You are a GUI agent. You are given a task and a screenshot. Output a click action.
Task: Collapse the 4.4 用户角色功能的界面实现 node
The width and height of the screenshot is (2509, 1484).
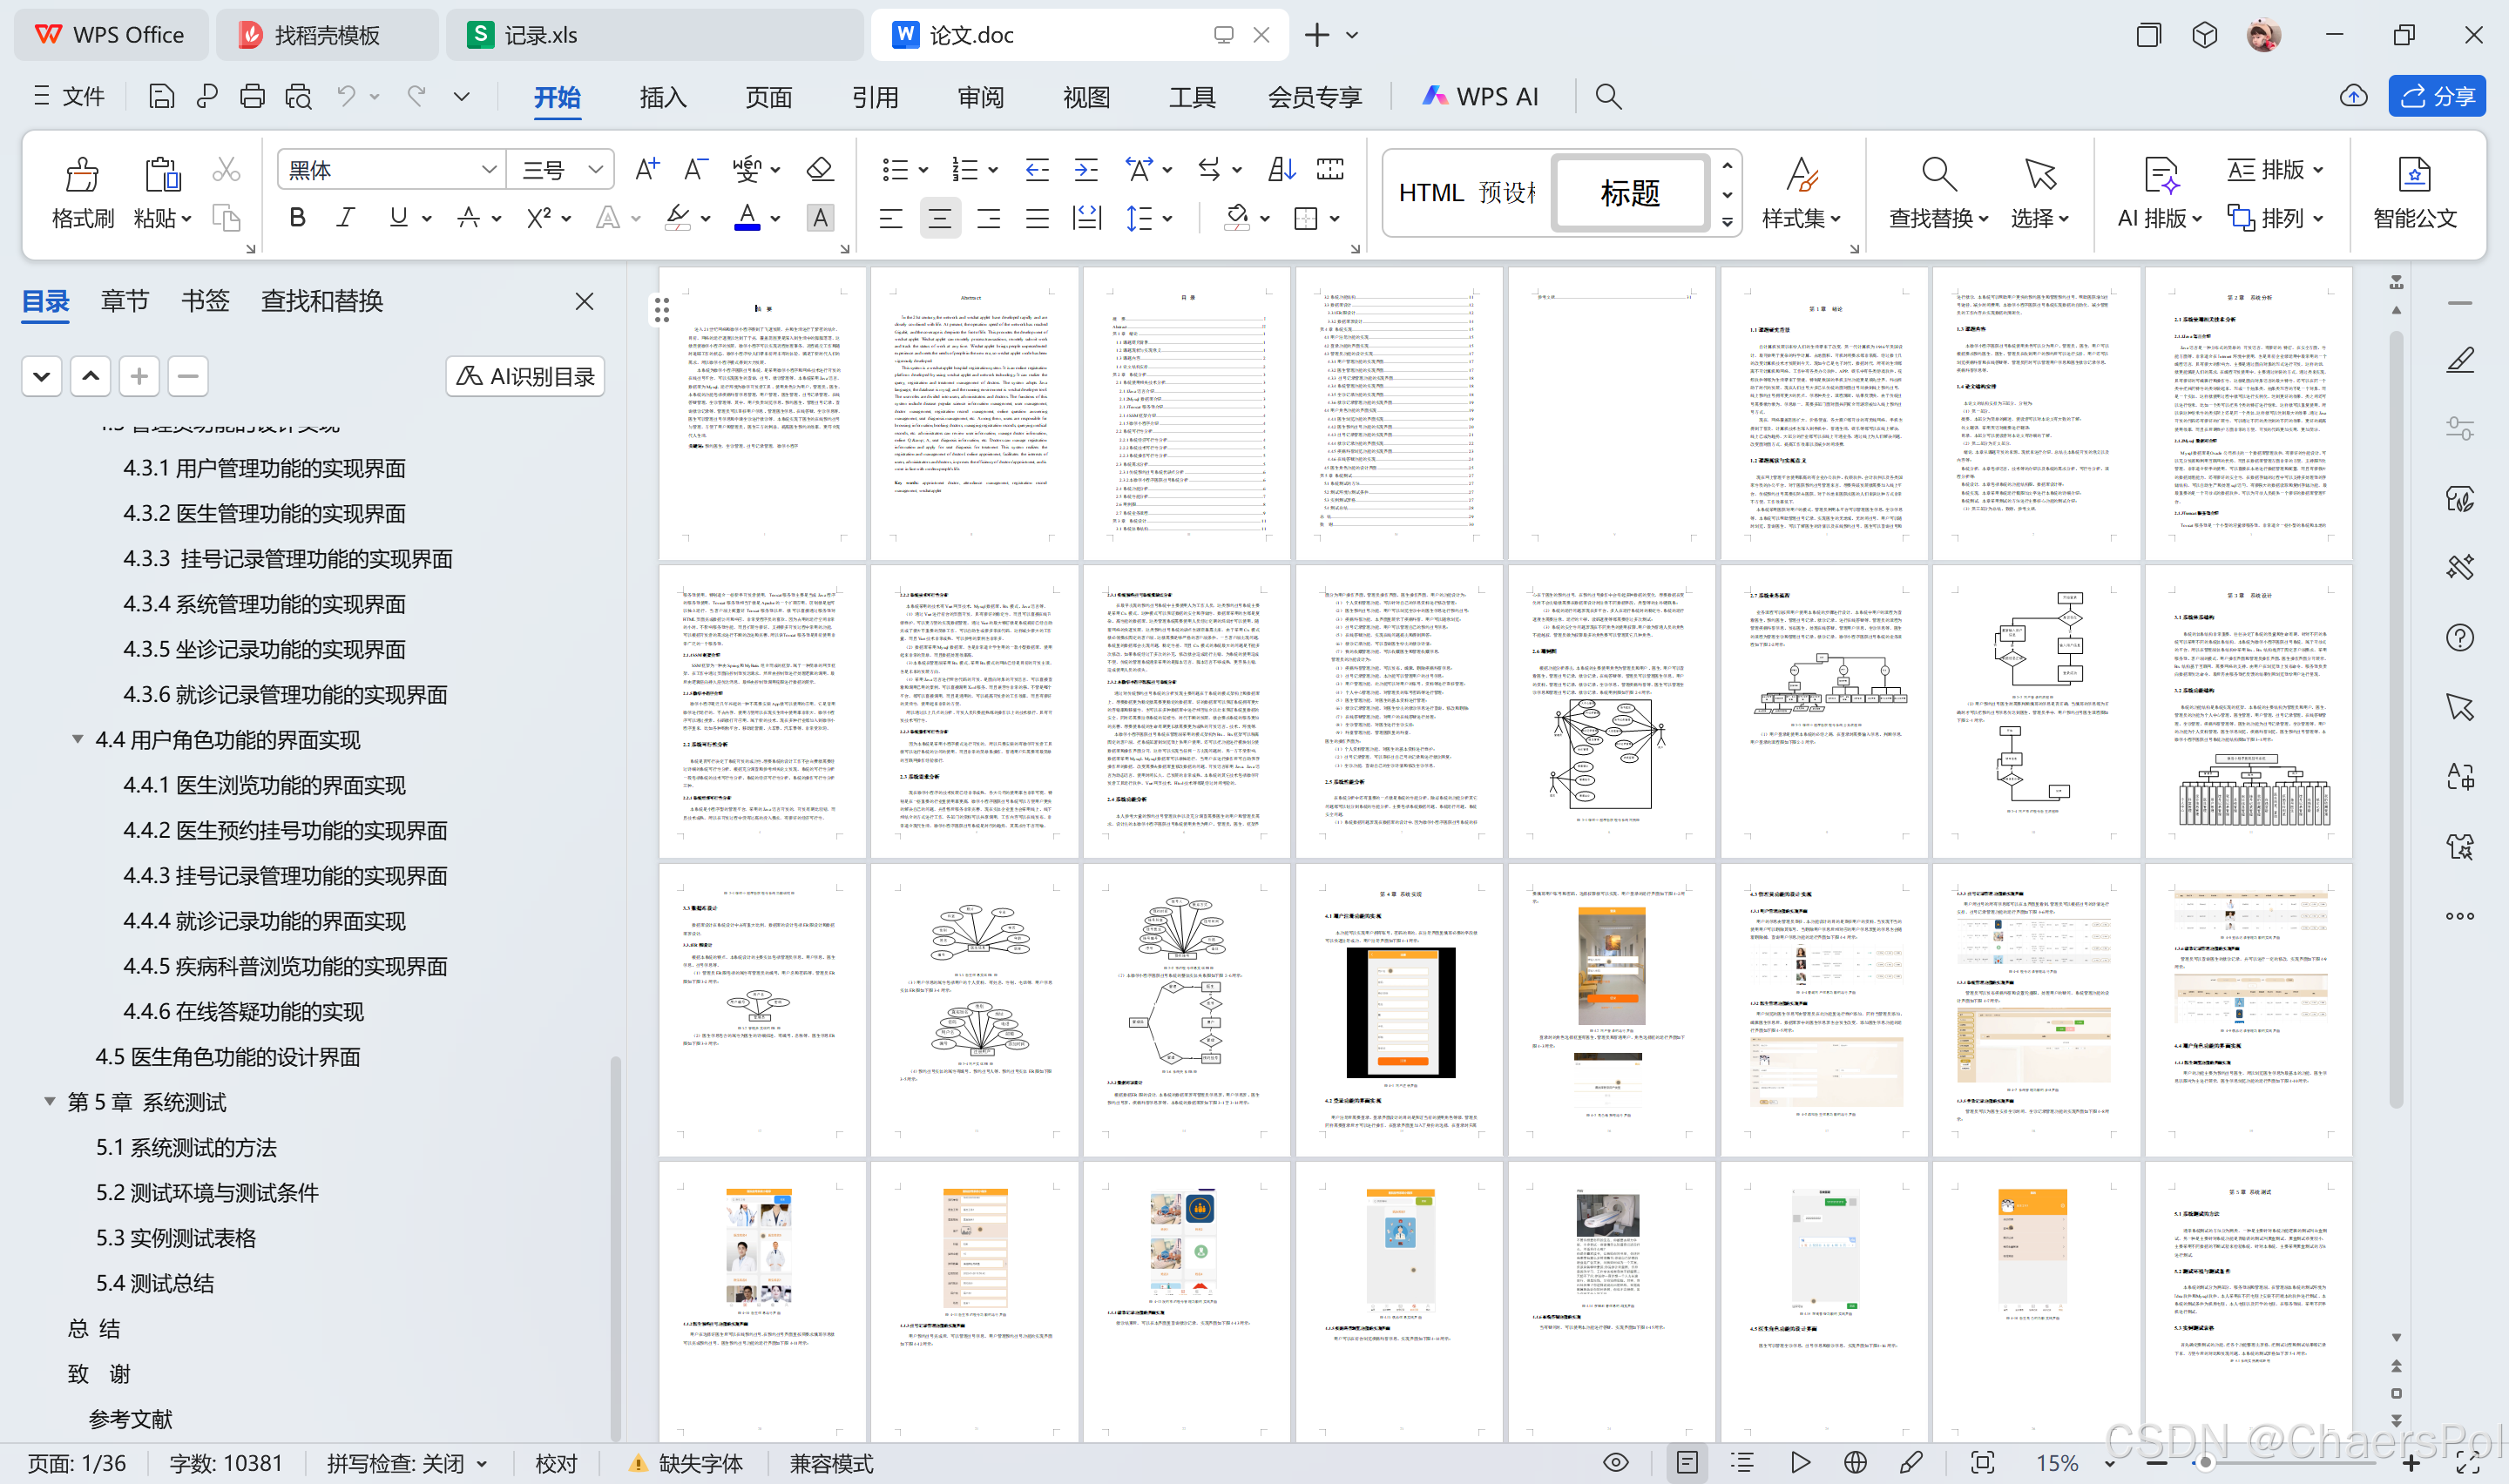tap(77, 739)
